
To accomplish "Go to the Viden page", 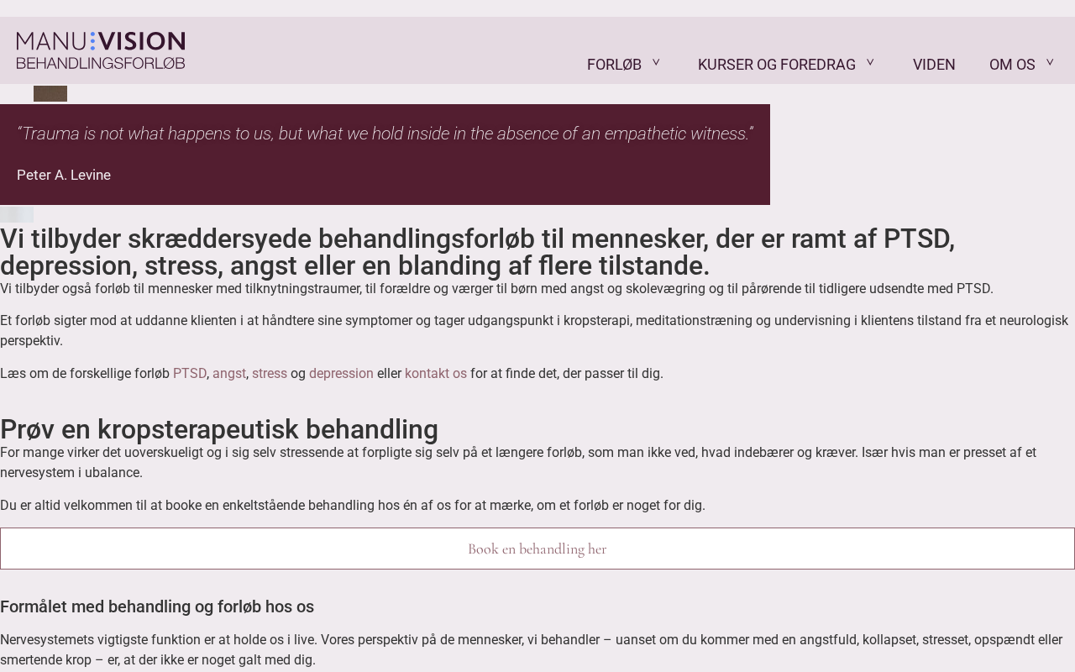I will (x=934, y=65).
